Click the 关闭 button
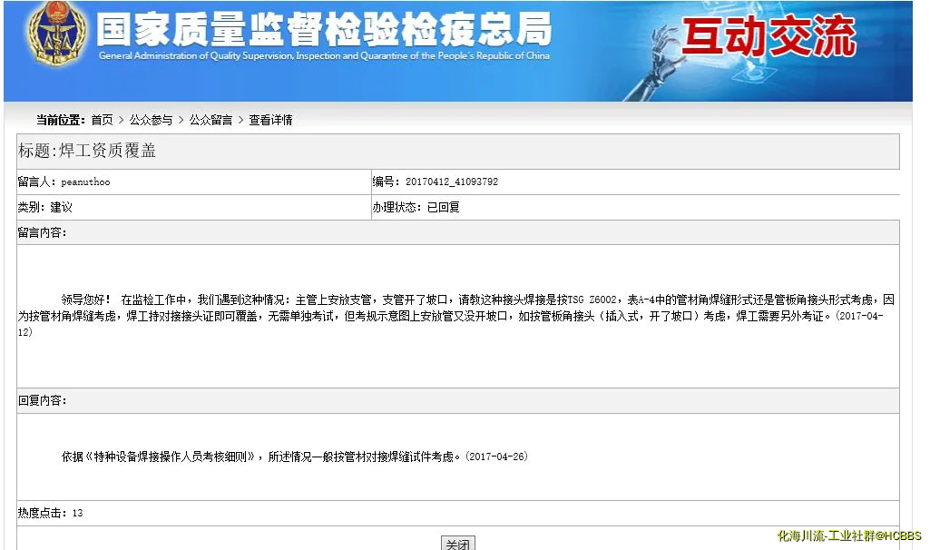The image size is (930, 550). [x=458, y=544]
